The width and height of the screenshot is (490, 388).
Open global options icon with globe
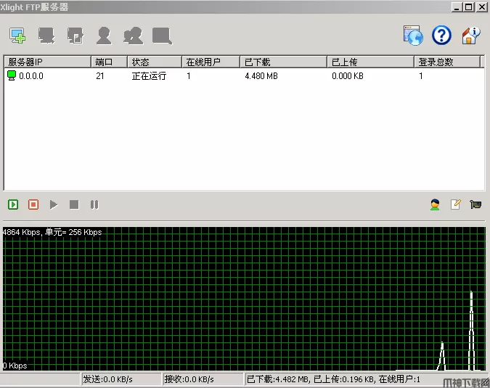pos(413,35)
